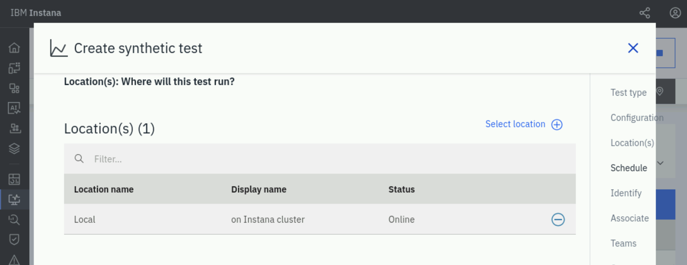Go to the Test type step

click(628, 93)
